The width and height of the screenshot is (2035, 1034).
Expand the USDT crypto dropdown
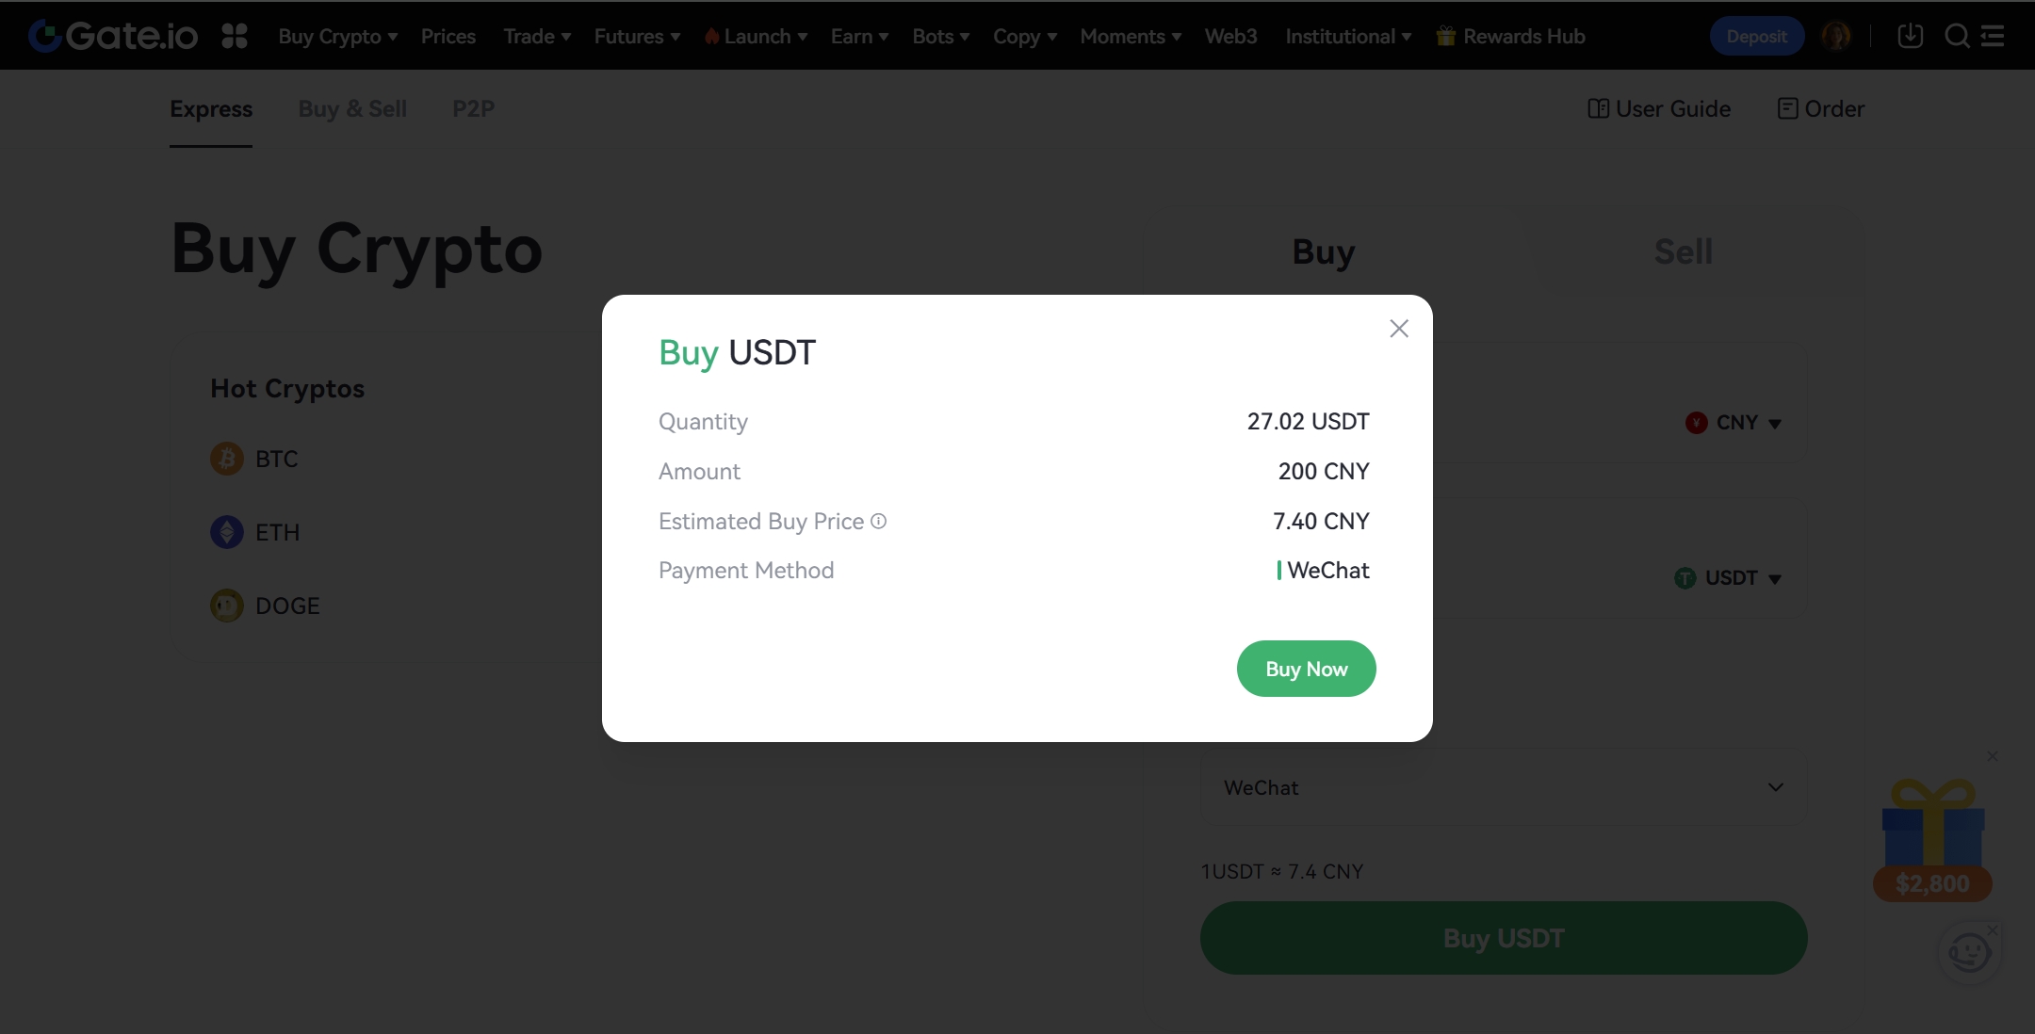[1729, 578]
